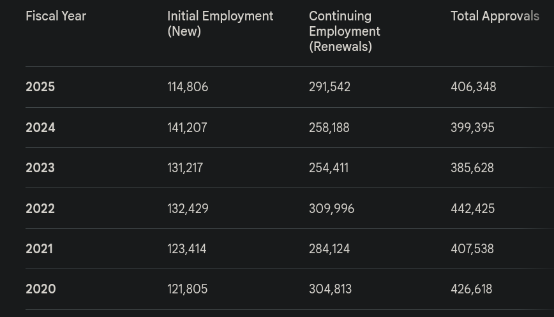Image resolution: width=554 pixels, height=317 pixels.
Task: Click the 114,806 initial employment value
Action: pyautogui.click(x=188, y=87)
